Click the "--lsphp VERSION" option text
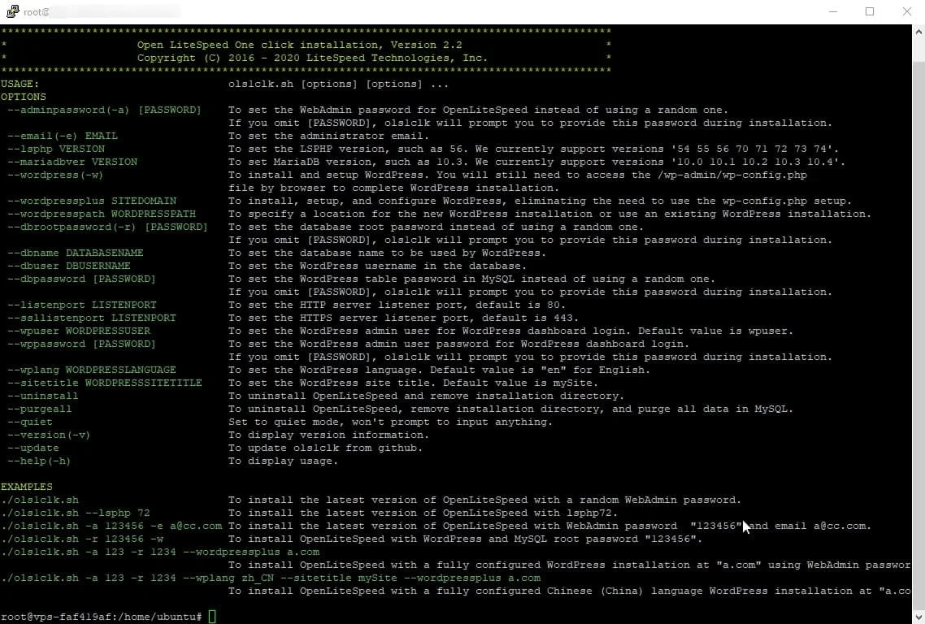The image size is (925, 624). pos(55,149)
